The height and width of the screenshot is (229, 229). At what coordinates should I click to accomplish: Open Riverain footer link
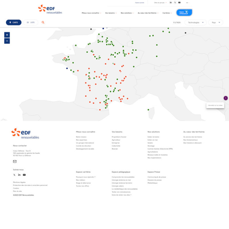point(115,149)
